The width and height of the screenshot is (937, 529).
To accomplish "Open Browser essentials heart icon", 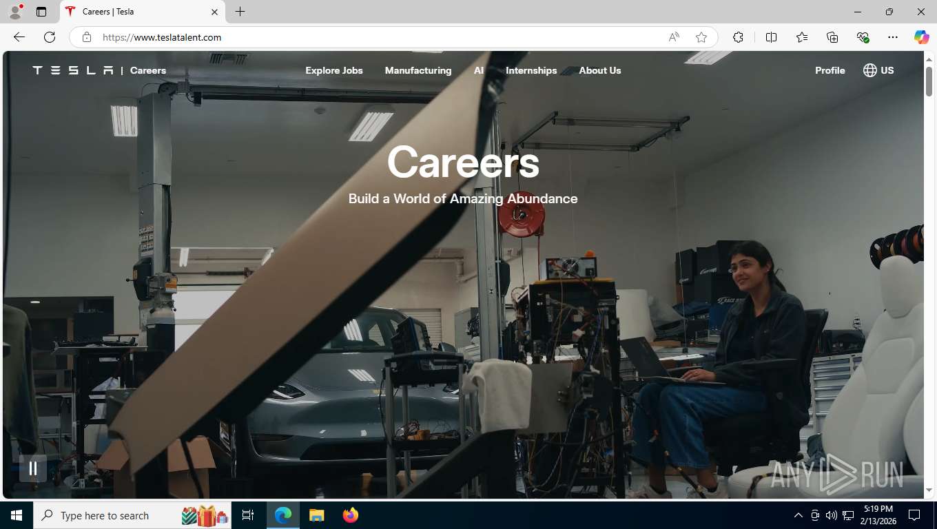I will [863, 37].
